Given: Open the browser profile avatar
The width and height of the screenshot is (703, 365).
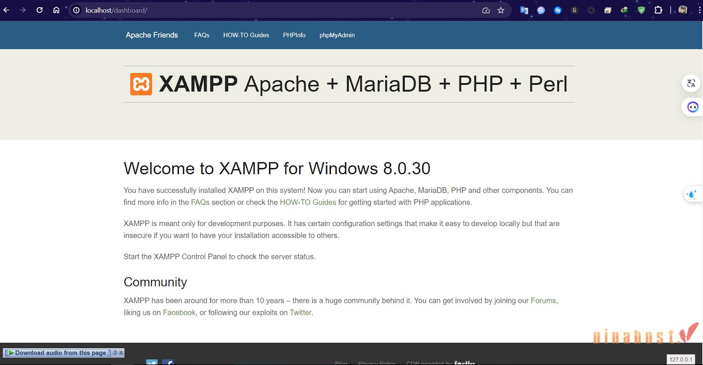Looking at the screenshot, I should (x=683, y=10).
